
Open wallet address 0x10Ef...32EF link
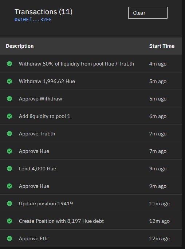click(x=33, y=20)
